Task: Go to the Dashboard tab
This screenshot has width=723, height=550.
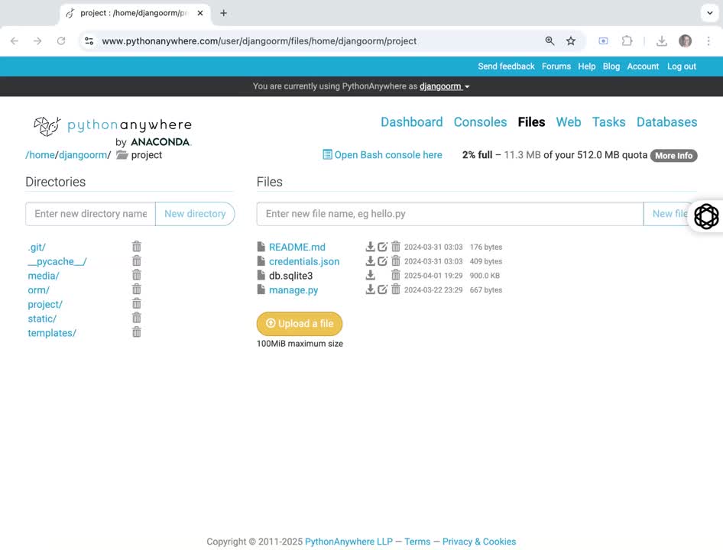Action: (411, 122)
